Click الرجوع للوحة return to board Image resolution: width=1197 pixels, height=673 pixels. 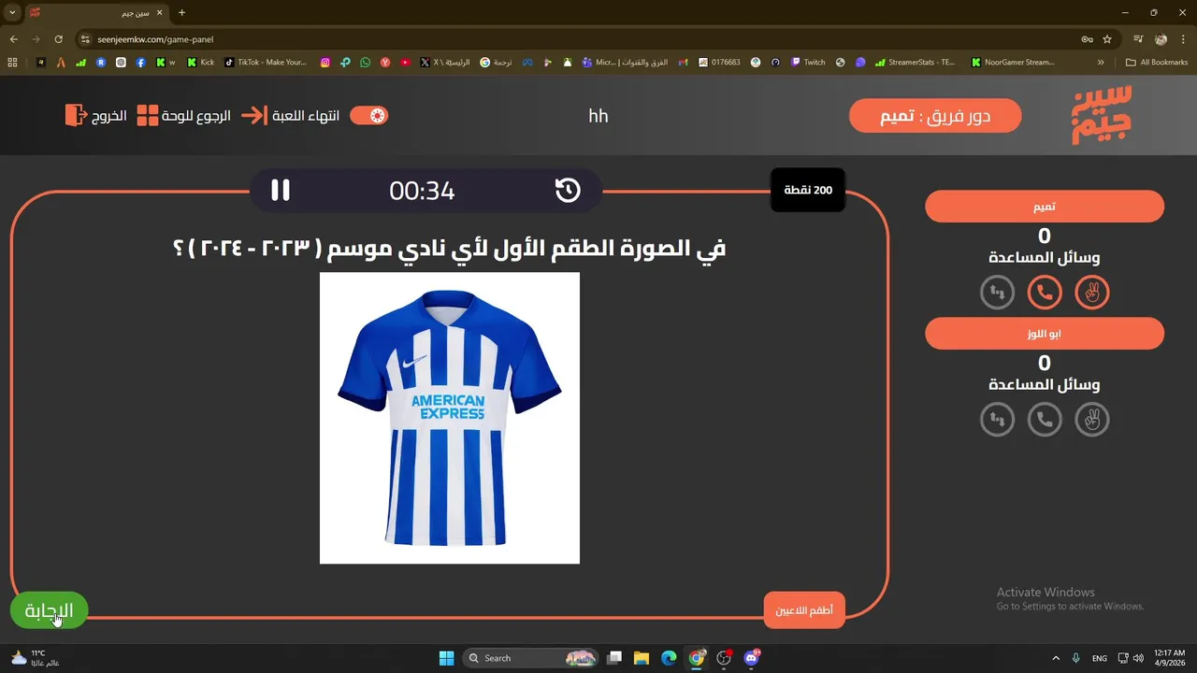click(x=184, y=116)
